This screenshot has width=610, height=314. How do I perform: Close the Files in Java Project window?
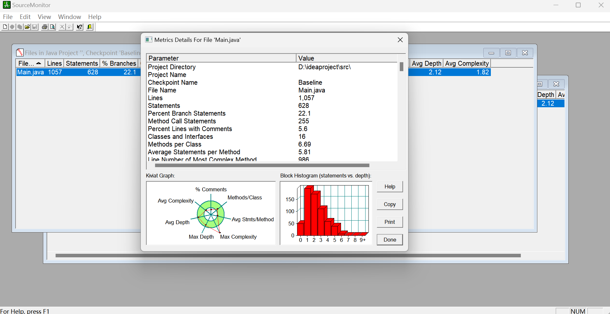[525, 53]
